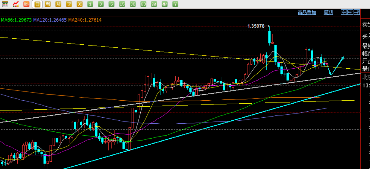Toggle the side panel layout icon
370x169 pixels.
pyautogui.click(x=357, y=12)
